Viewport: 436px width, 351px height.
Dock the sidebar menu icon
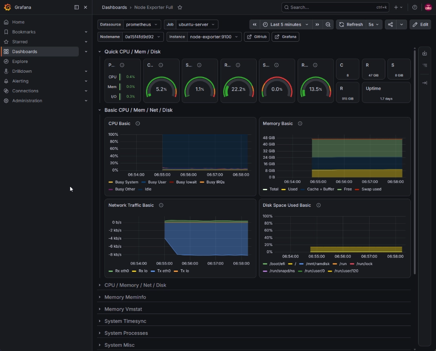(77, 7)
